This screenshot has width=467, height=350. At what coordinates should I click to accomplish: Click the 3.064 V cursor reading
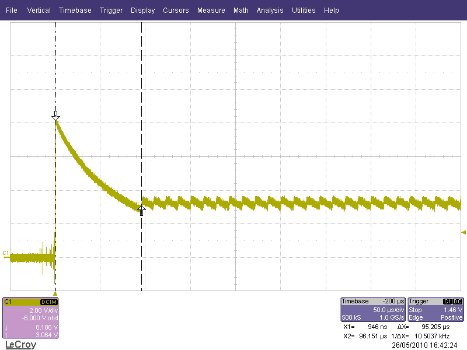[x=47, y=335]
